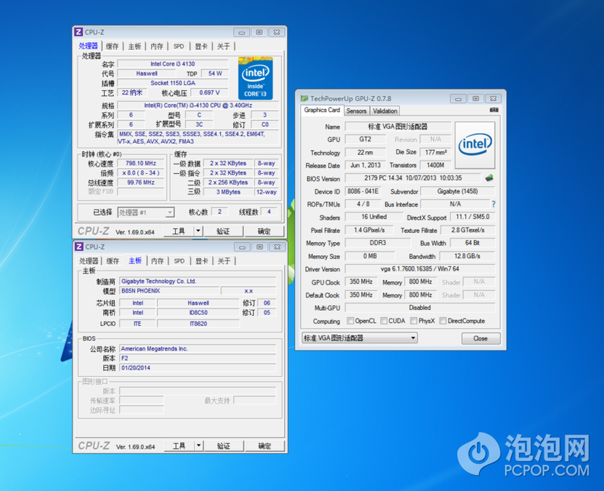
Task: Click the Intel logo in GPU-Z window
Action: tap(475, 145)
